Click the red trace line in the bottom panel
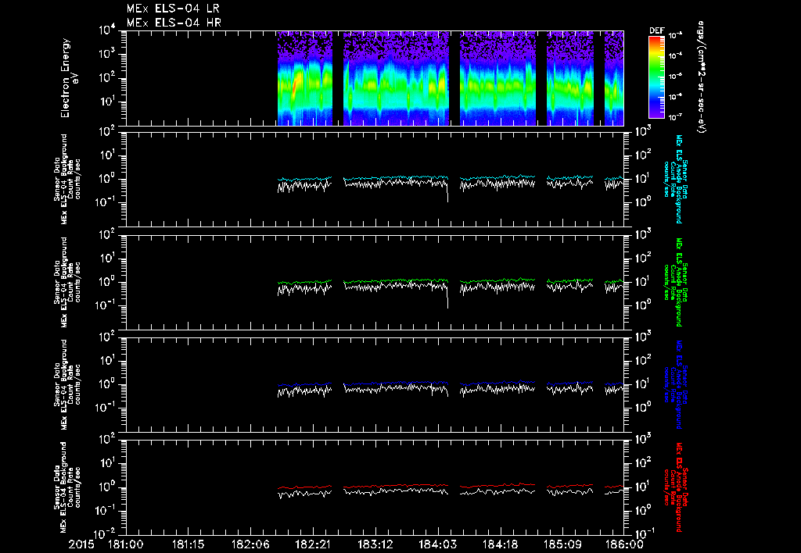Image resolution: width=801 pixels, height=553 pixels. click(391, 486)
